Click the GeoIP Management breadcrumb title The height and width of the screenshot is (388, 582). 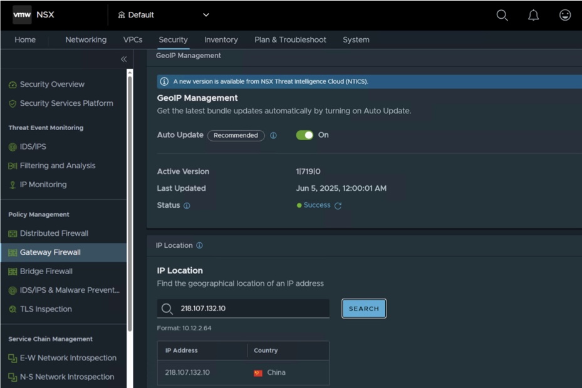[188, 56]
